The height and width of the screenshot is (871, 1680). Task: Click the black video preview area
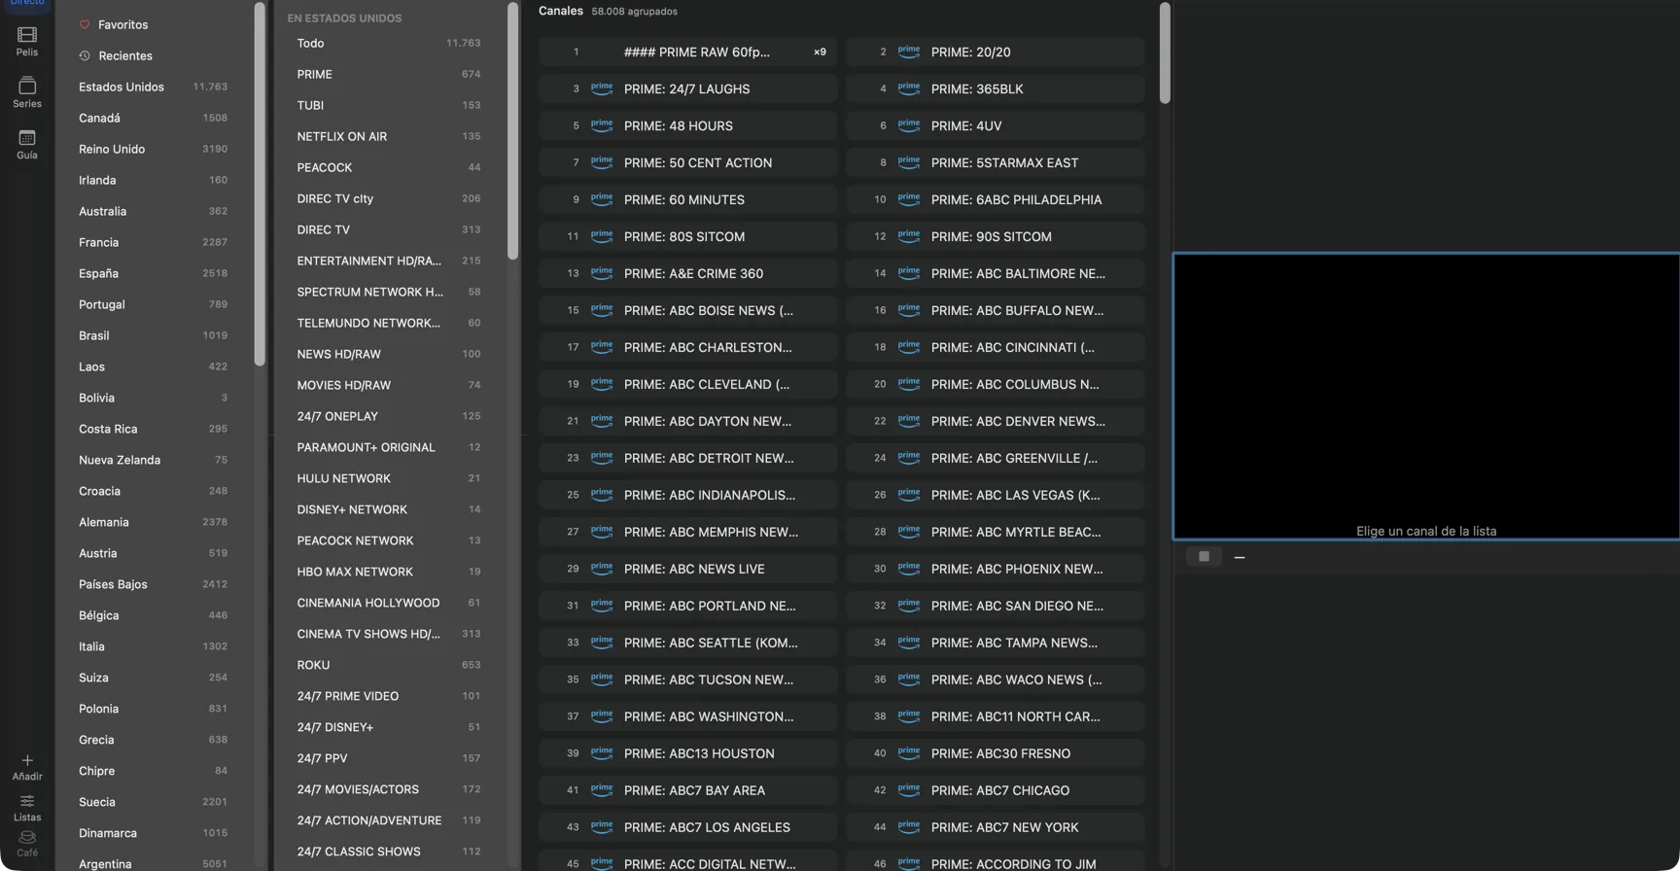1426,397
